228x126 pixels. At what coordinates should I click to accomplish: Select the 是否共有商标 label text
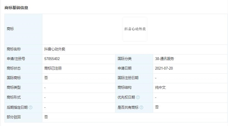128,108
